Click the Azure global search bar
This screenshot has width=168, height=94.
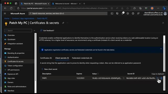pos(68,14)
